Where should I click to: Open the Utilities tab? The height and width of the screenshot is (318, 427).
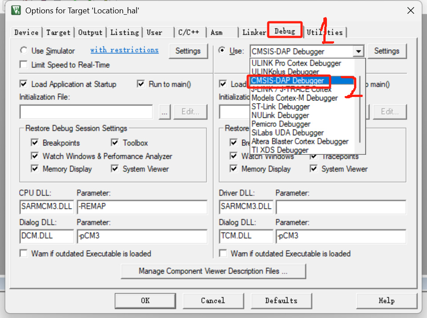click(x=325, y=32)
